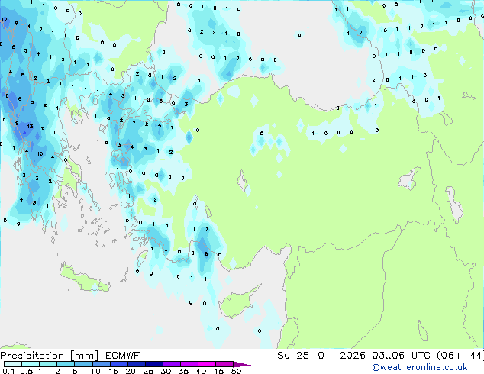Click the legend value 50
Screen dimensions: 484x374
pos(236,371)
